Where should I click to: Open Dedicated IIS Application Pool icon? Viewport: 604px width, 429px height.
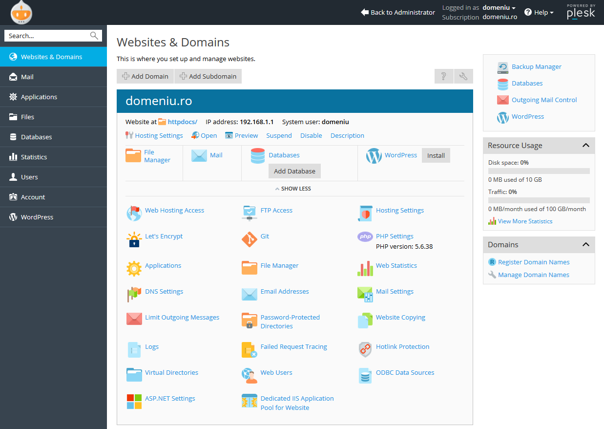click(x=250, y=401)
